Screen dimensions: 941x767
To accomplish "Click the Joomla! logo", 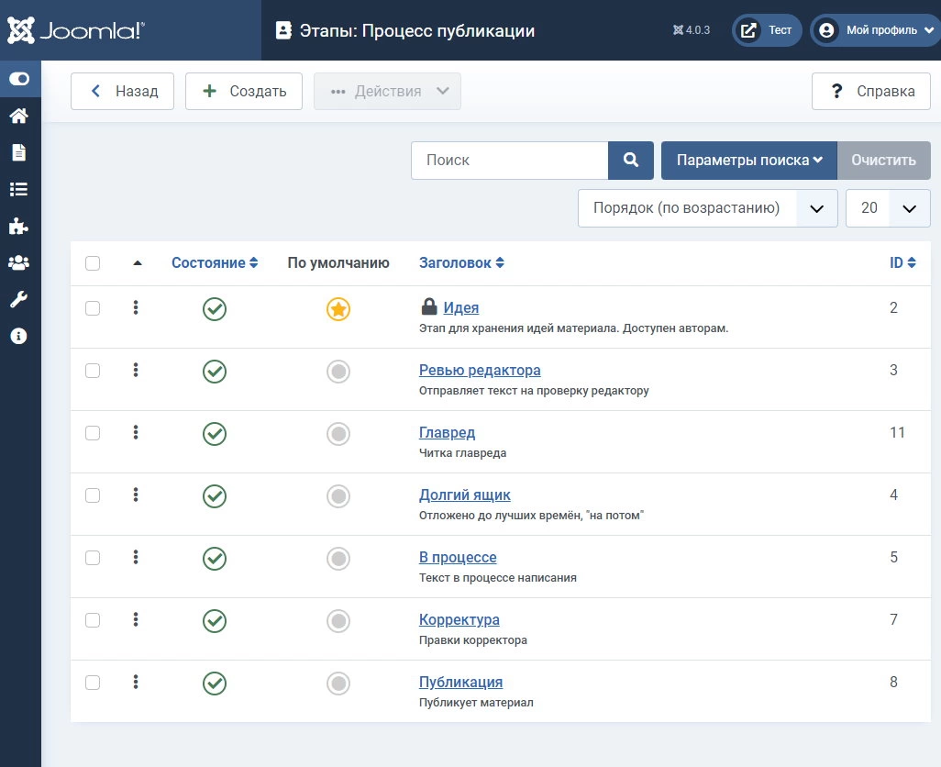I will pos(75,30).
